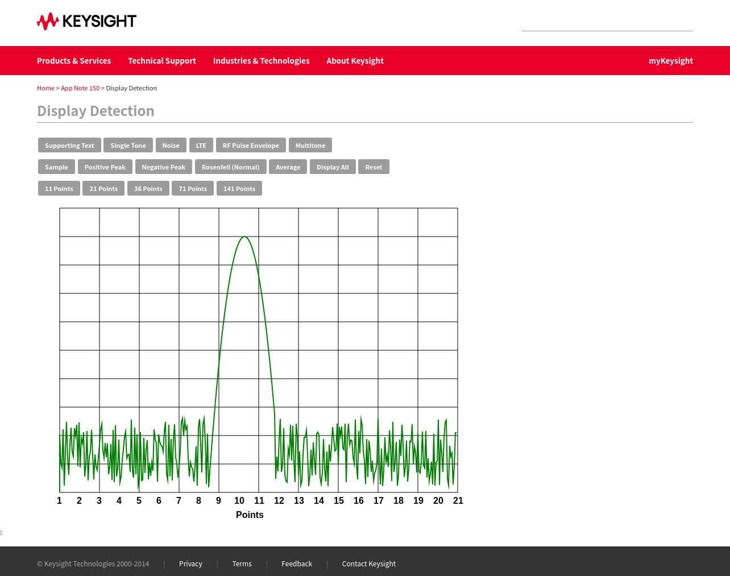Set display to 141 Points
Viewport: 730px width, 576px height.
click(x=239, y=189)
